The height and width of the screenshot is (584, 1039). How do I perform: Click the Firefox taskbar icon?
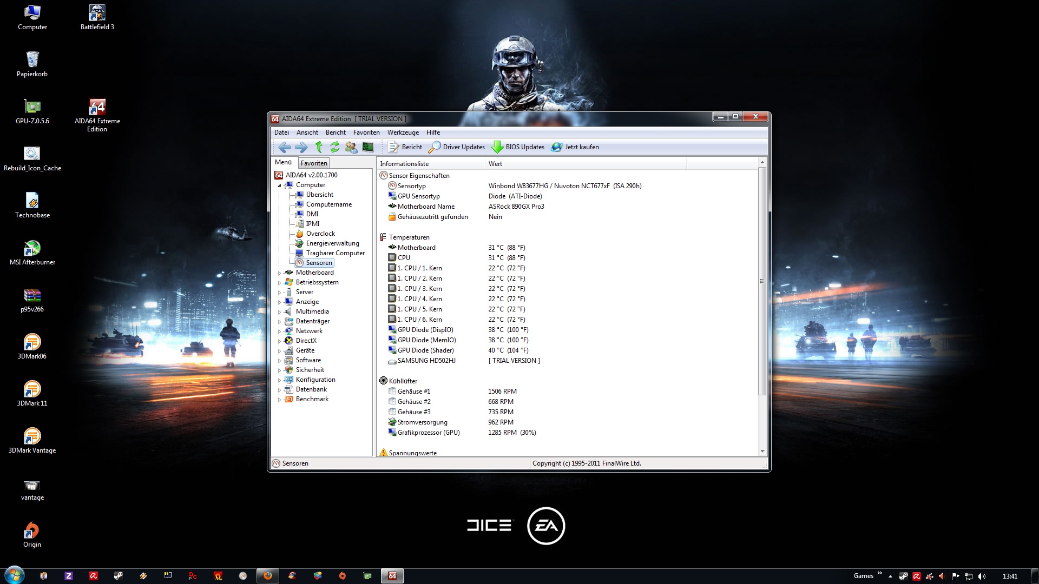pyautogui.click(x=267, y=576)
